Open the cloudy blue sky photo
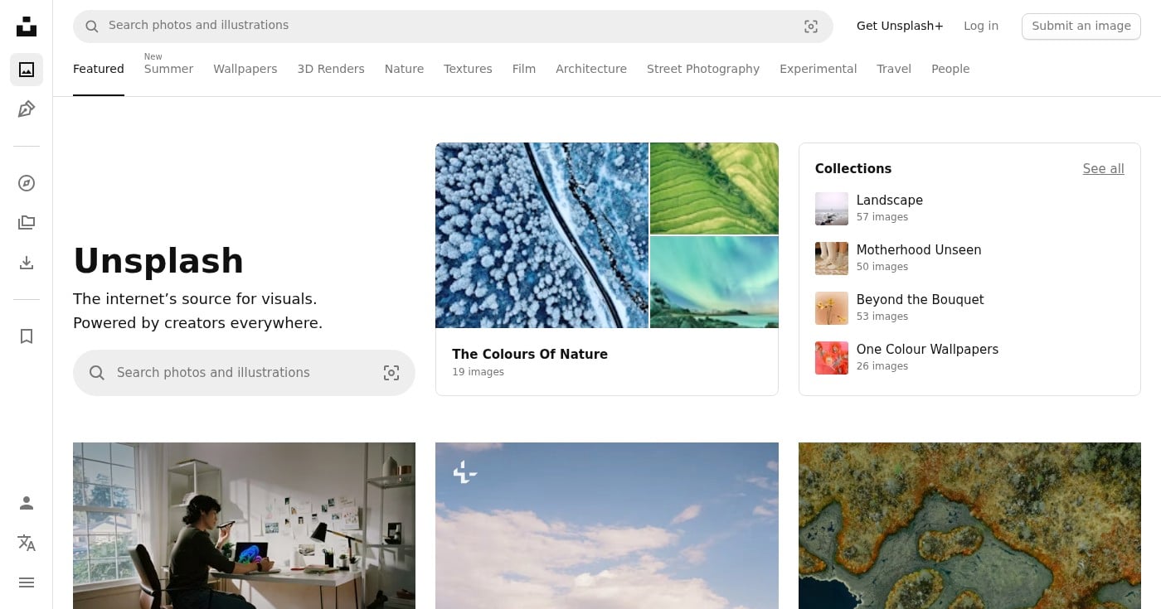The height and width of the screenshot is (609, 1161). tap(607, 525)
